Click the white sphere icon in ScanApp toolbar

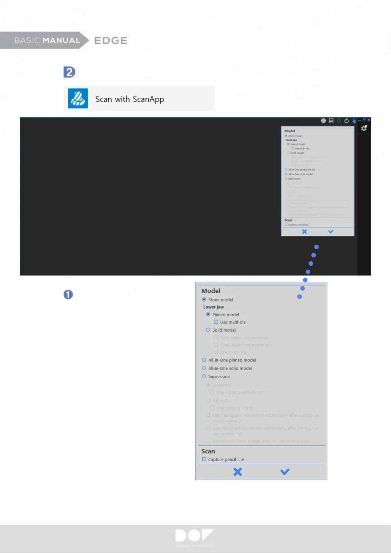coord(323,121)
